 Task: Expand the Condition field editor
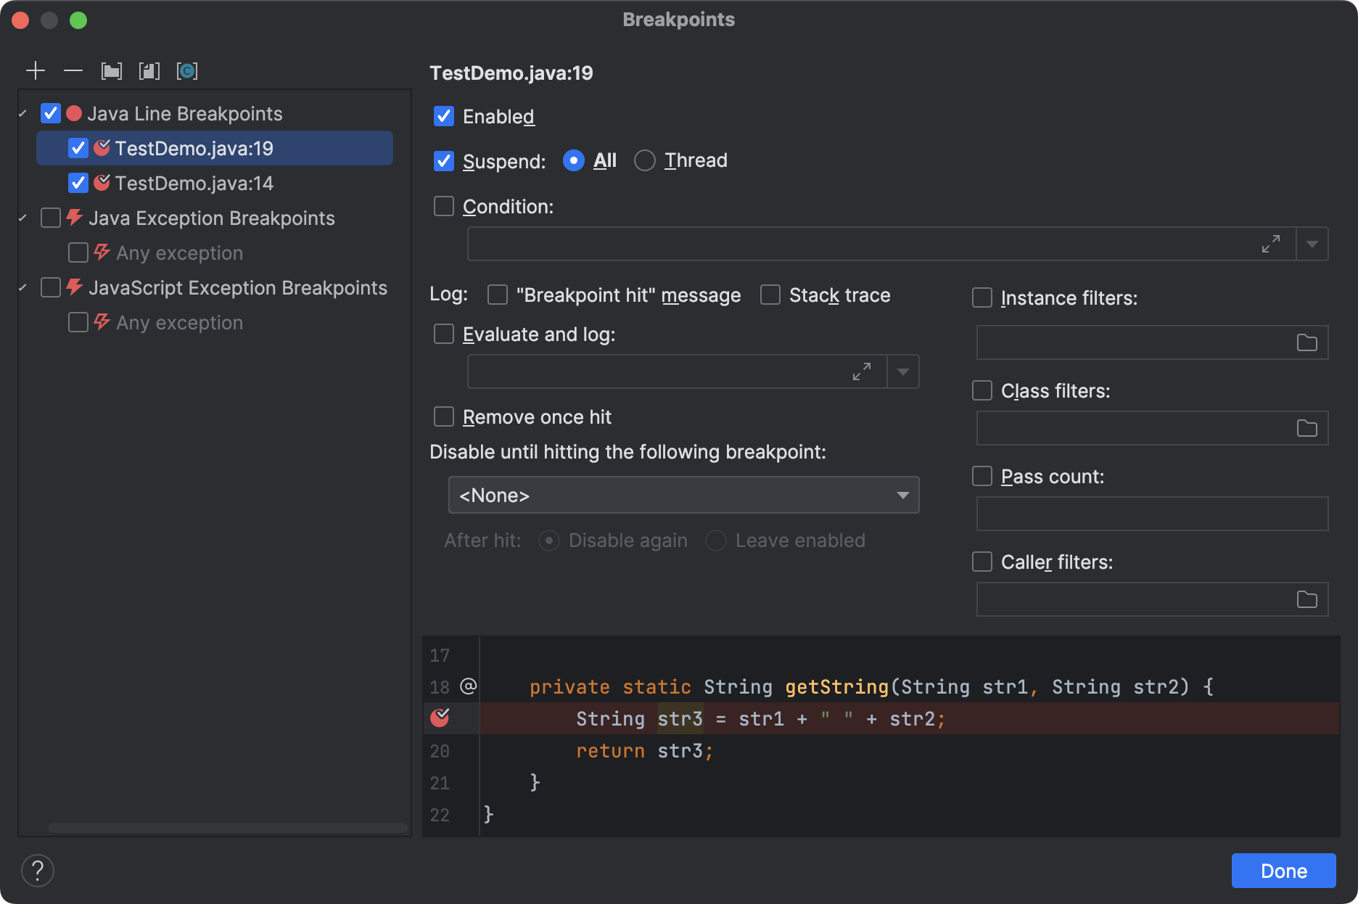point(1270,244)
